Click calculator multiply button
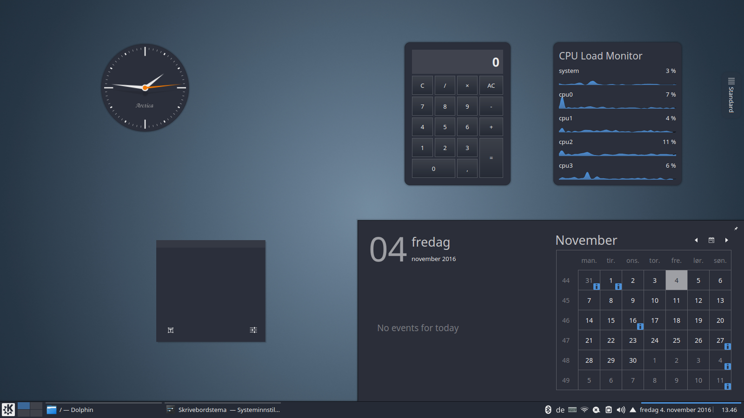Image resolution: width=744 pixels, height=418 pixels. pyautogui.click(x=467, y=85)
